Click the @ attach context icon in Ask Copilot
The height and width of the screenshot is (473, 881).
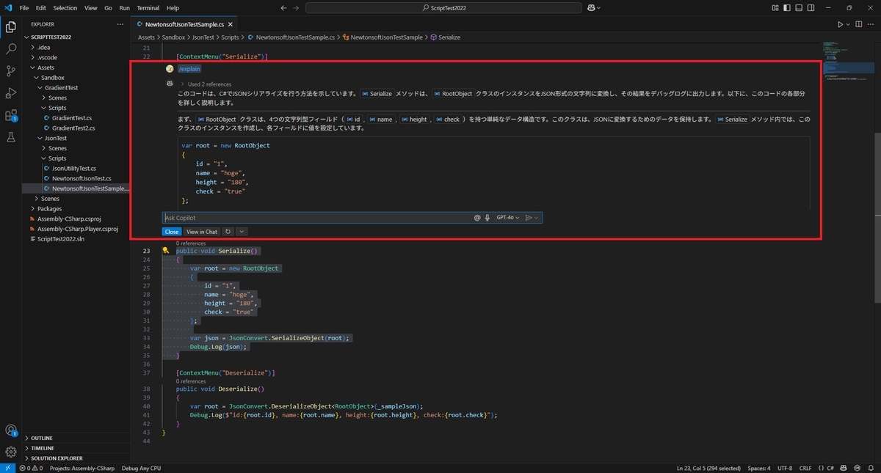pos(477,218)
